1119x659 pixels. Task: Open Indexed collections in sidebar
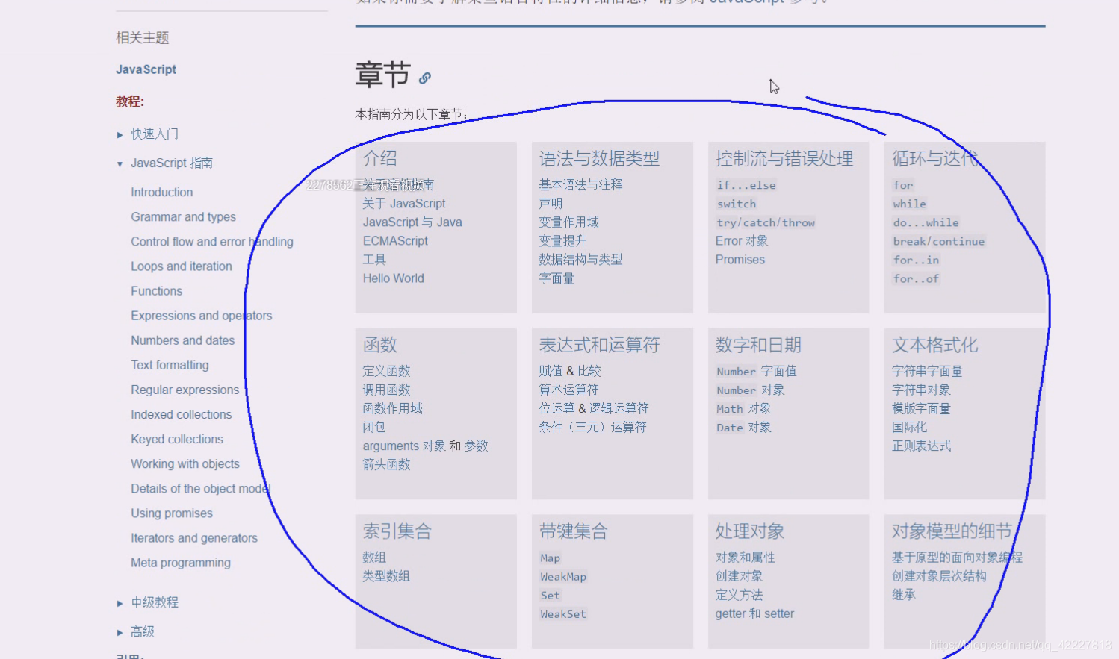tap(181, 413)
